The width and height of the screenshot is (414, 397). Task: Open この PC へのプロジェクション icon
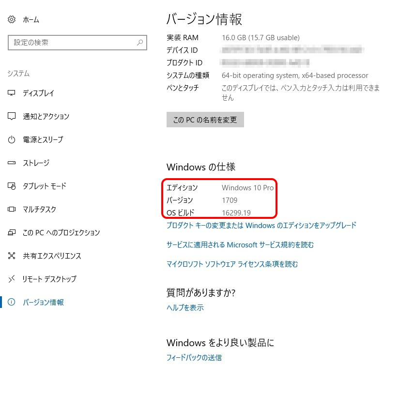12,233
